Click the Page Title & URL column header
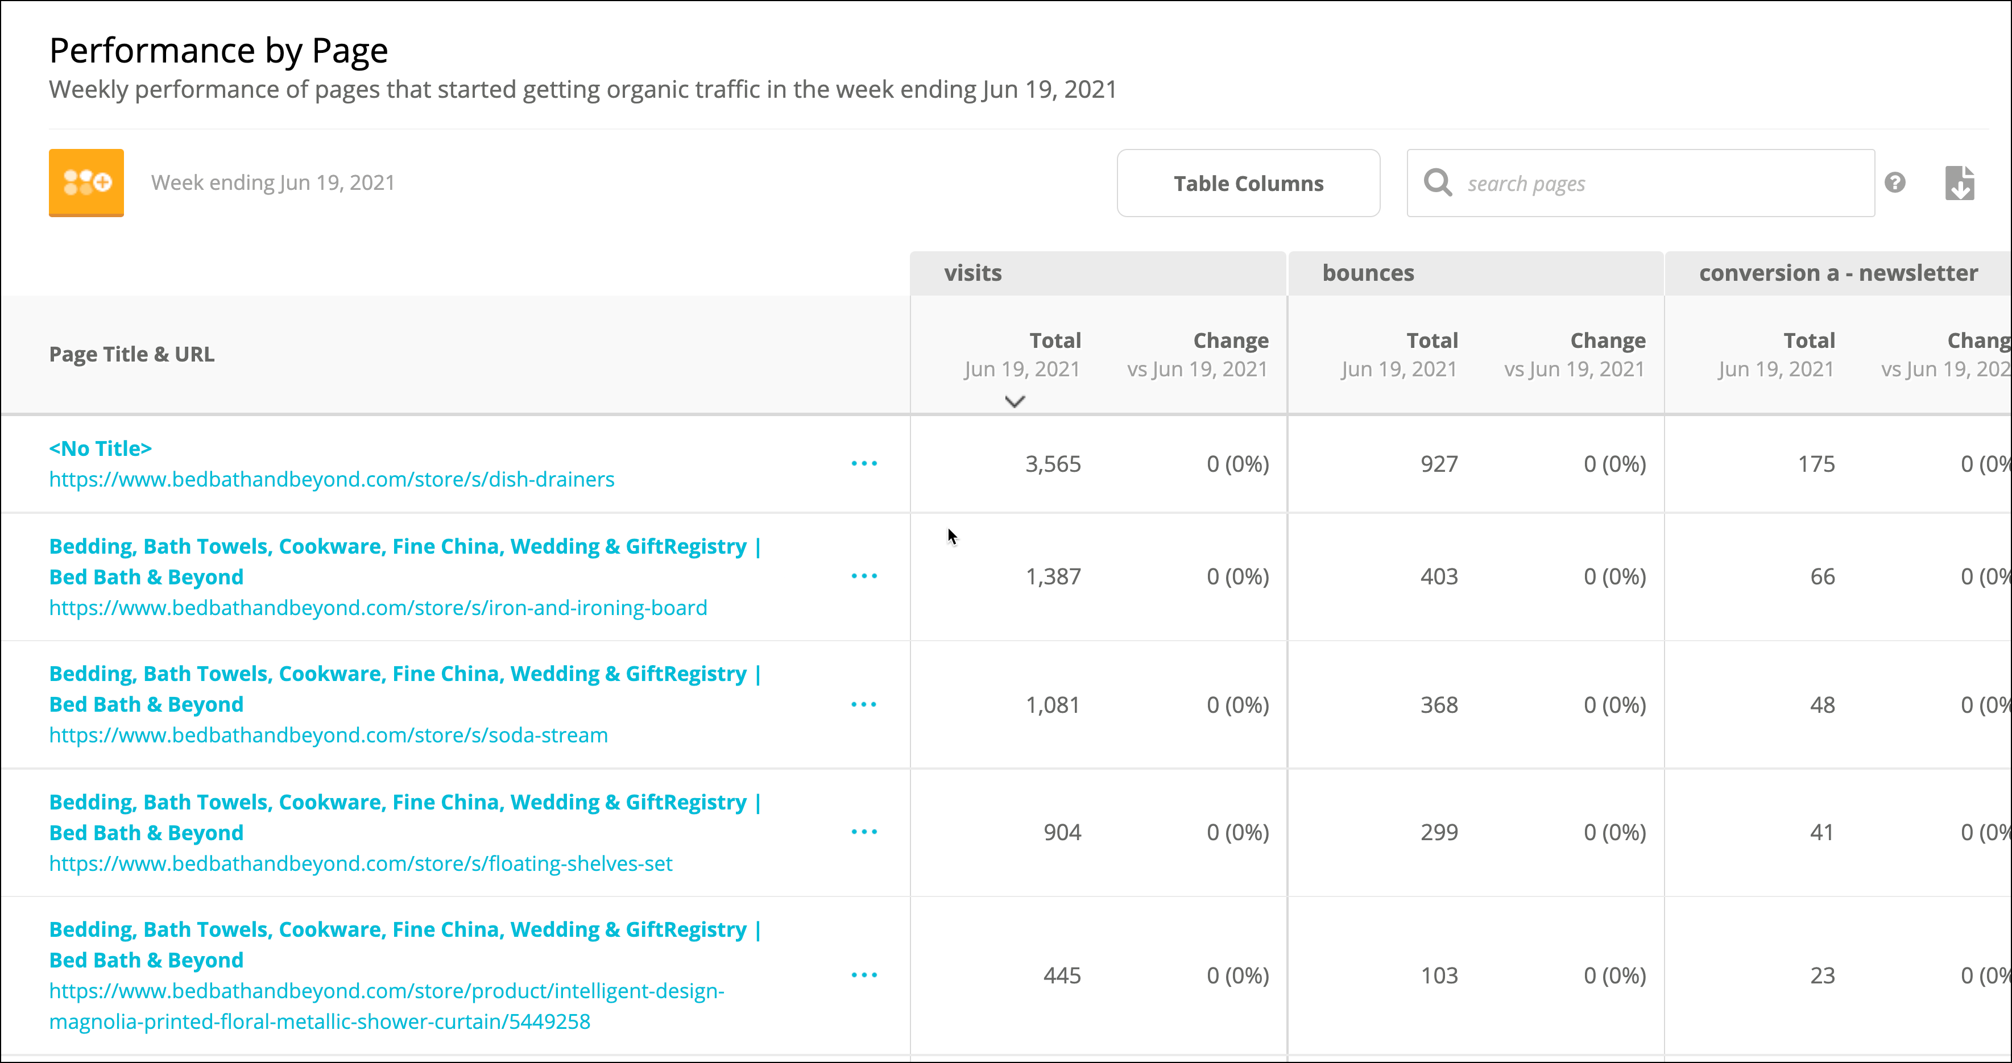The width and height of the screenshot is (2012, 1063). pos(132,354)
